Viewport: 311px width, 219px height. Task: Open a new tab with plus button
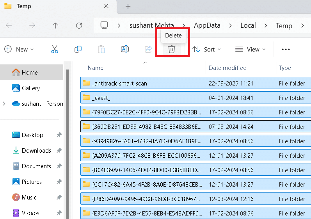click(x=128, y=6)
